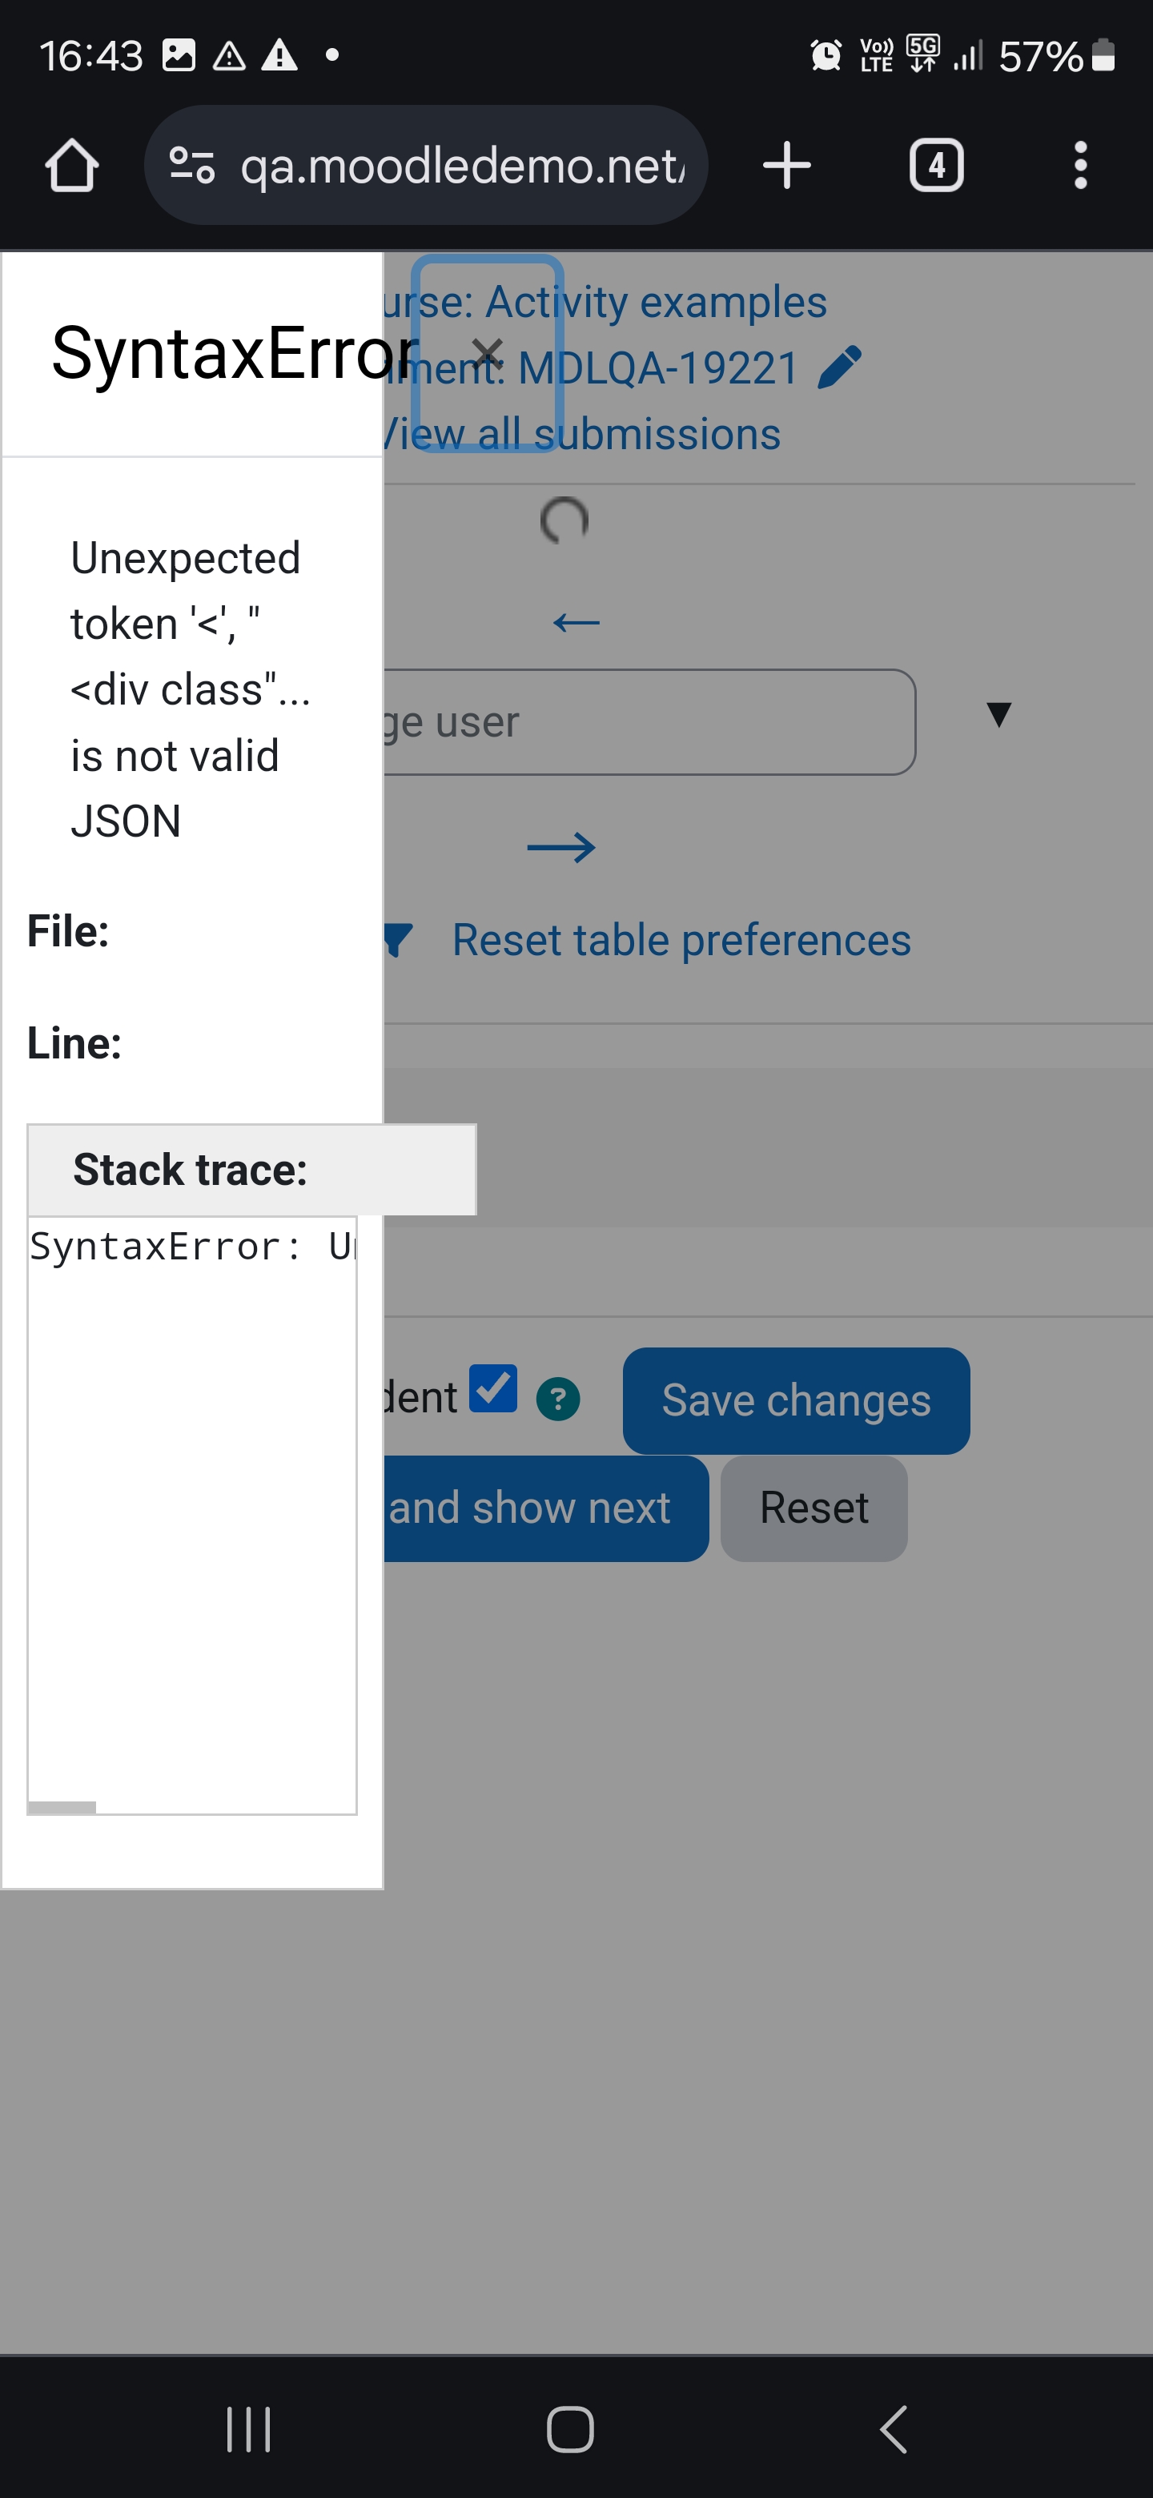Tap the Android home button
Viewport: 1153px width, 2498px height.
click(570, 2429)
